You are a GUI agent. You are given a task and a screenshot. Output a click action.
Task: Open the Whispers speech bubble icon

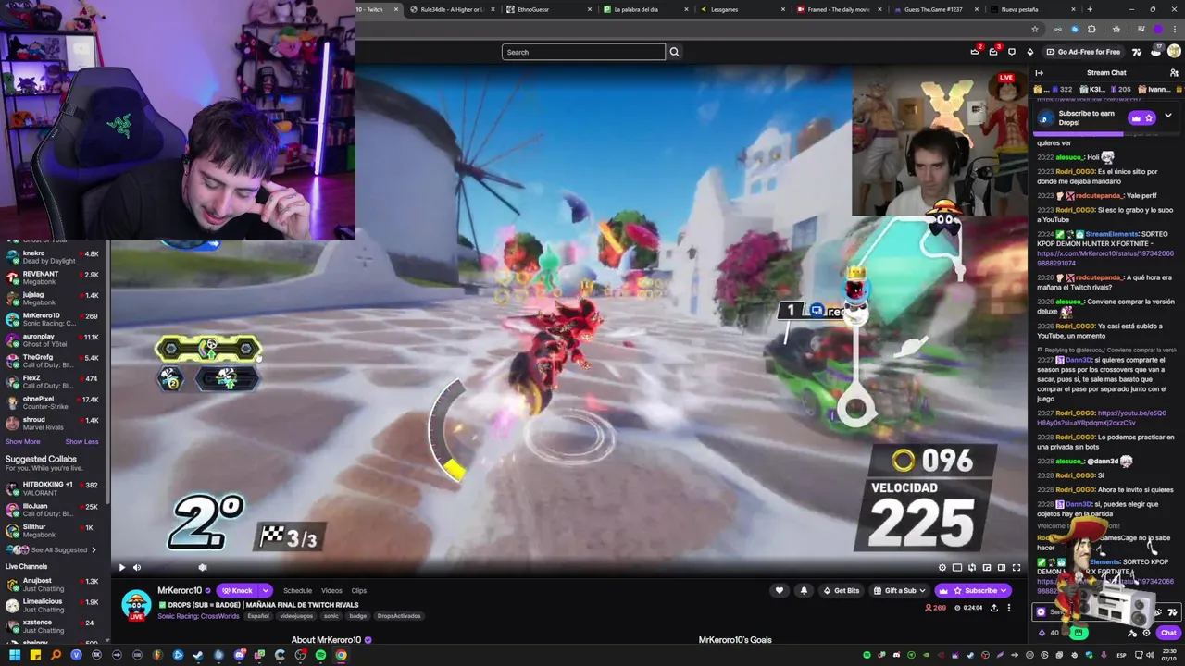point(1012,52)
